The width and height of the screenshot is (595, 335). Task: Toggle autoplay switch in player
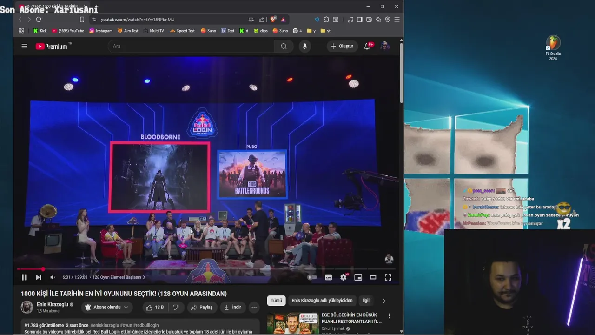(312, 277)
